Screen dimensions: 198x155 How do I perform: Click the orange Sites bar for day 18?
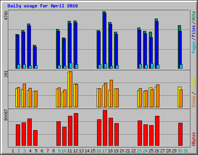(111, 93)
